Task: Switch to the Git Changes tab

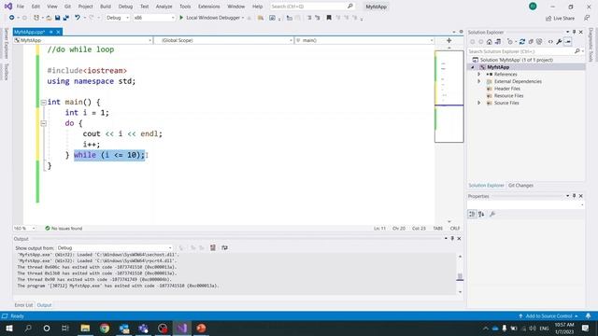Action: [x=520, y=186]
